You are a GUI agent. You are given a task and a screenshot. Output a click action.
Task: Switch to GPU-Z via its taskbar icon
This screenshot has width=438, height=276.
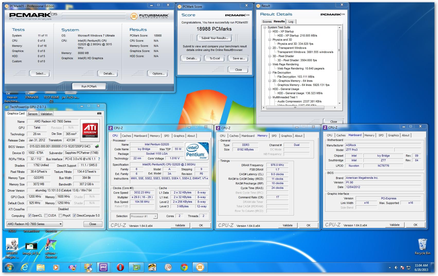click(x=136, y=268)
